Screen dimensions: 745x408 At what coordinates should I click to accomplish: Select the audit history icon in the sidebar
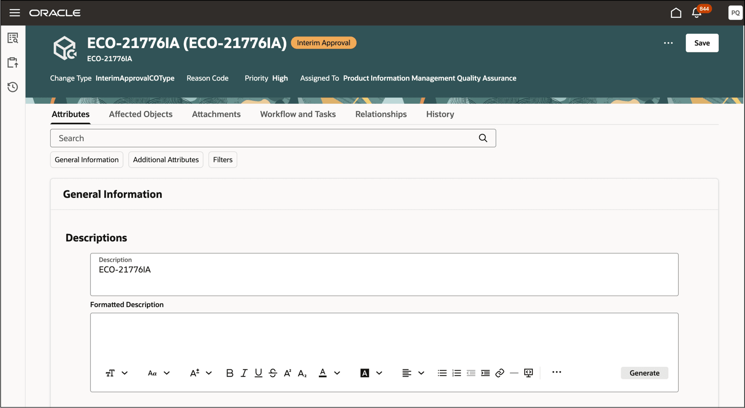pyautogui.click(x=12, y=87)
